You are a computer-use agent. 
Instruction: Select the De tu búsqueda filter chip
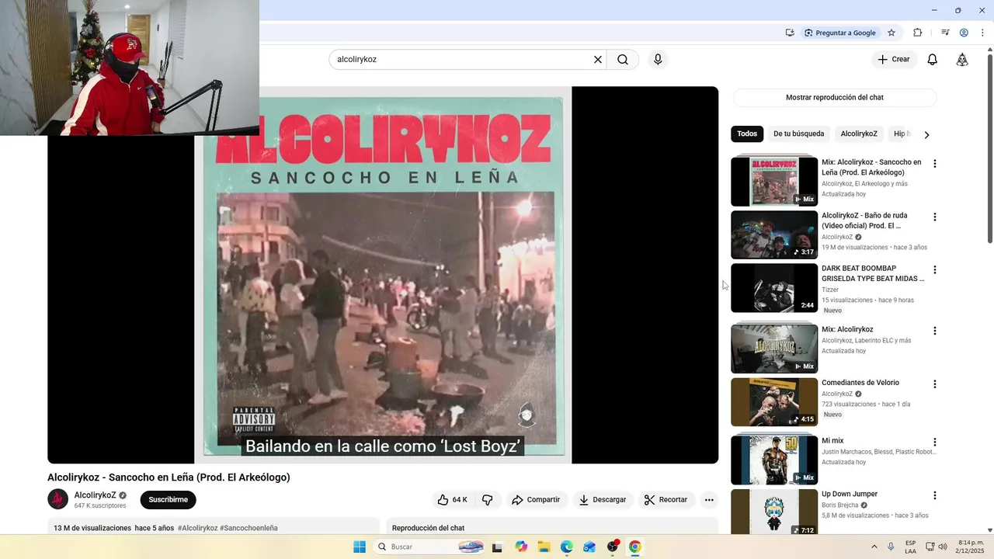tap(798, 134)
